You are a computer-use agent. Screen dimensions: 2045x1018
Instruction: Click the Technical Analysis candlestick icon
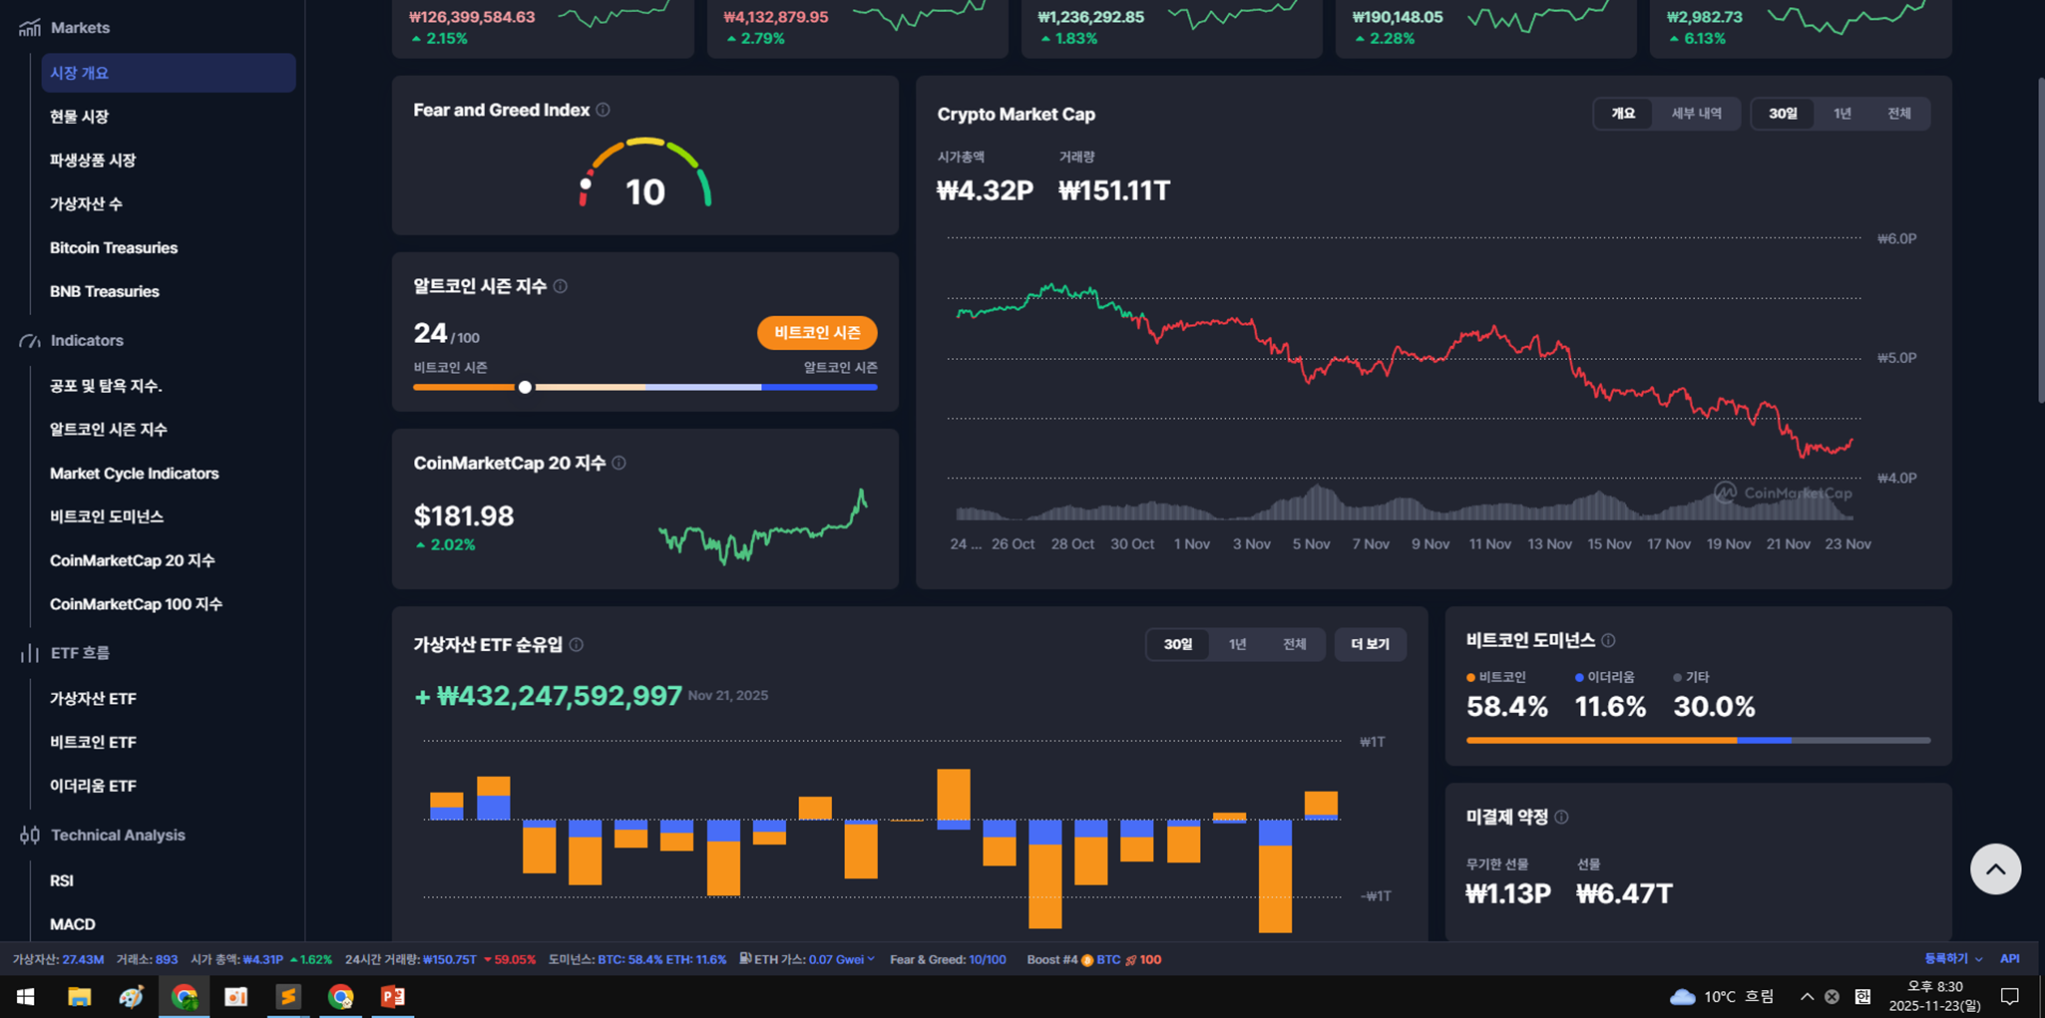click(30, 836)
